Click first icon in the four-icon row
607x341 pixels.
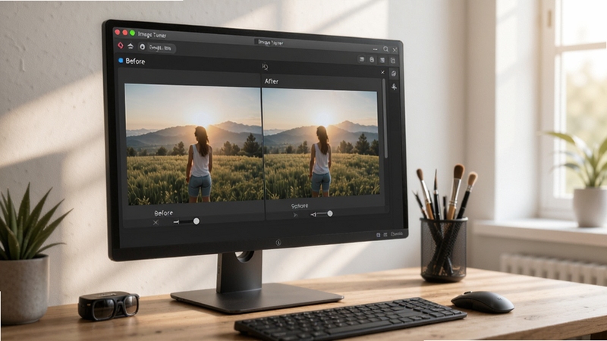click(x=362, y=59)
